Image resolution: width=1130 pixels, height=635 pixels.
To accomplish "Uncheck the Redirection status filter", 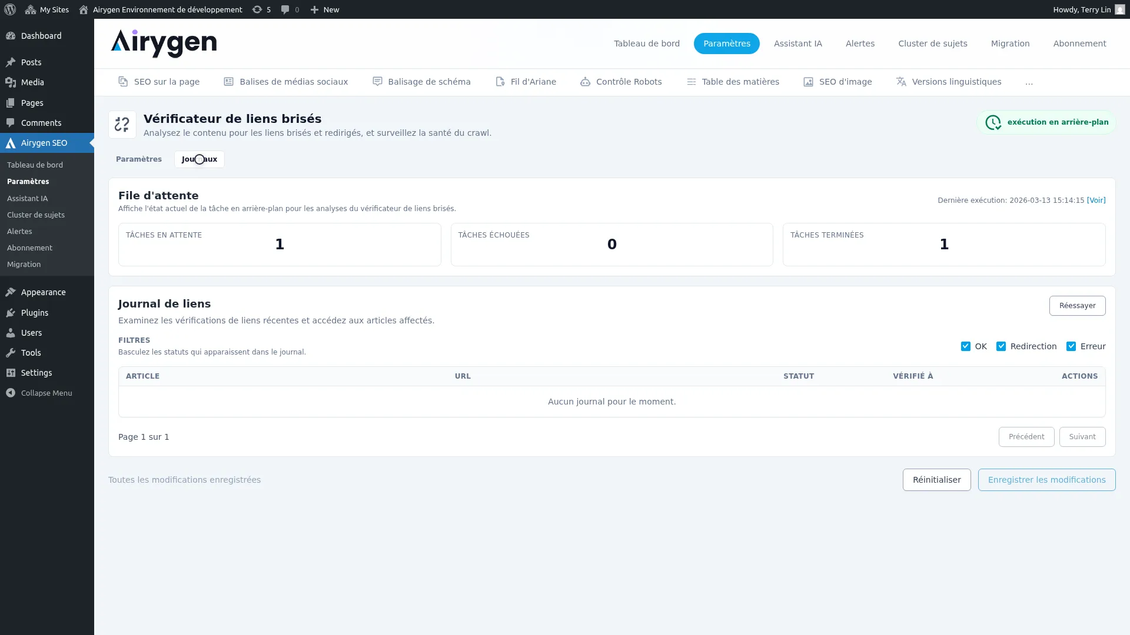I will [x=1001, y=346].
